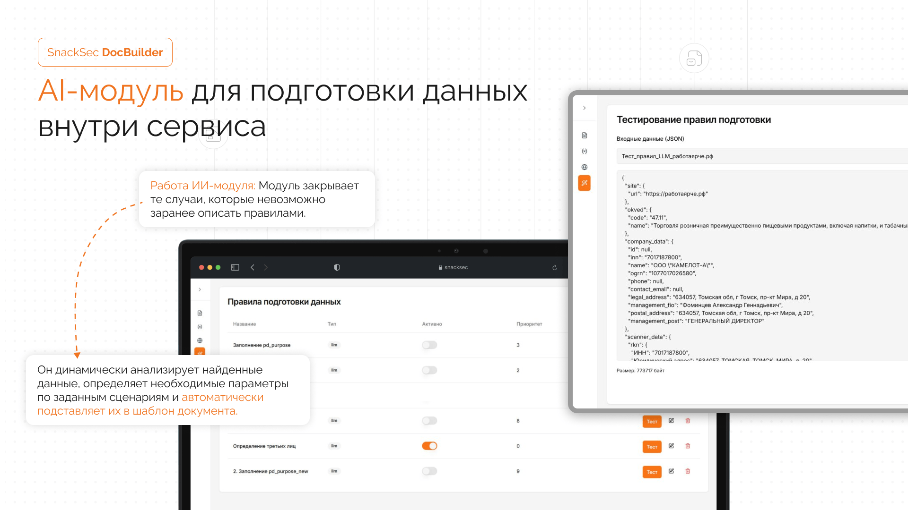This screenshot has width=908, height=510.
Task: Reload the snacksec page
Action: (x=555, y=268)
